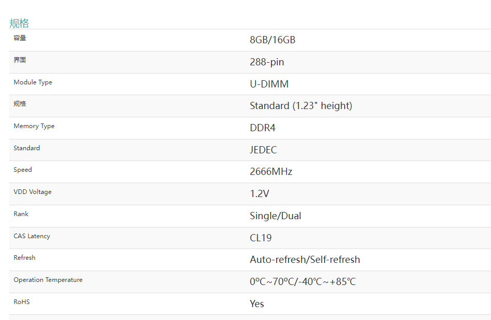Image resolution: width=491 pixels, height=320 pixels.
Task: Click the VDD Voltage label
Action: pyautogui.click(x=32, y=192)
